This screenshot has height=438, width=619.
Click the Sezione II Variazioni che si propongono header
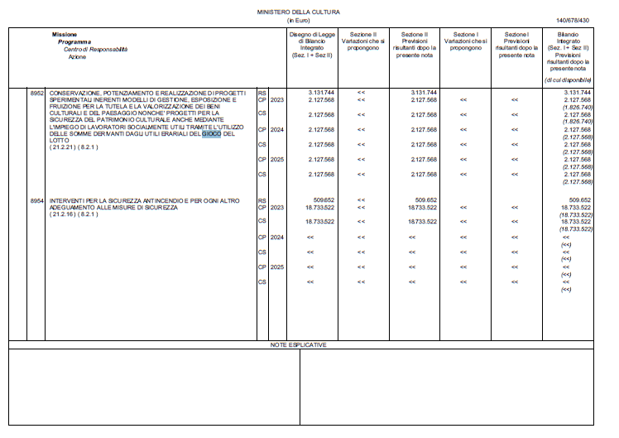[x=363, y=41]
